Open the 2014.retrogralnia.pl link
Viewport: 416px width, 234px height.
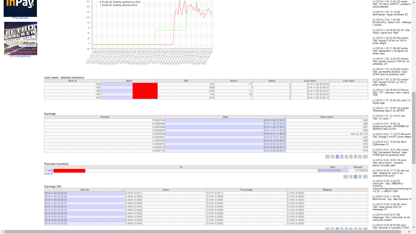tap(20, 56)
